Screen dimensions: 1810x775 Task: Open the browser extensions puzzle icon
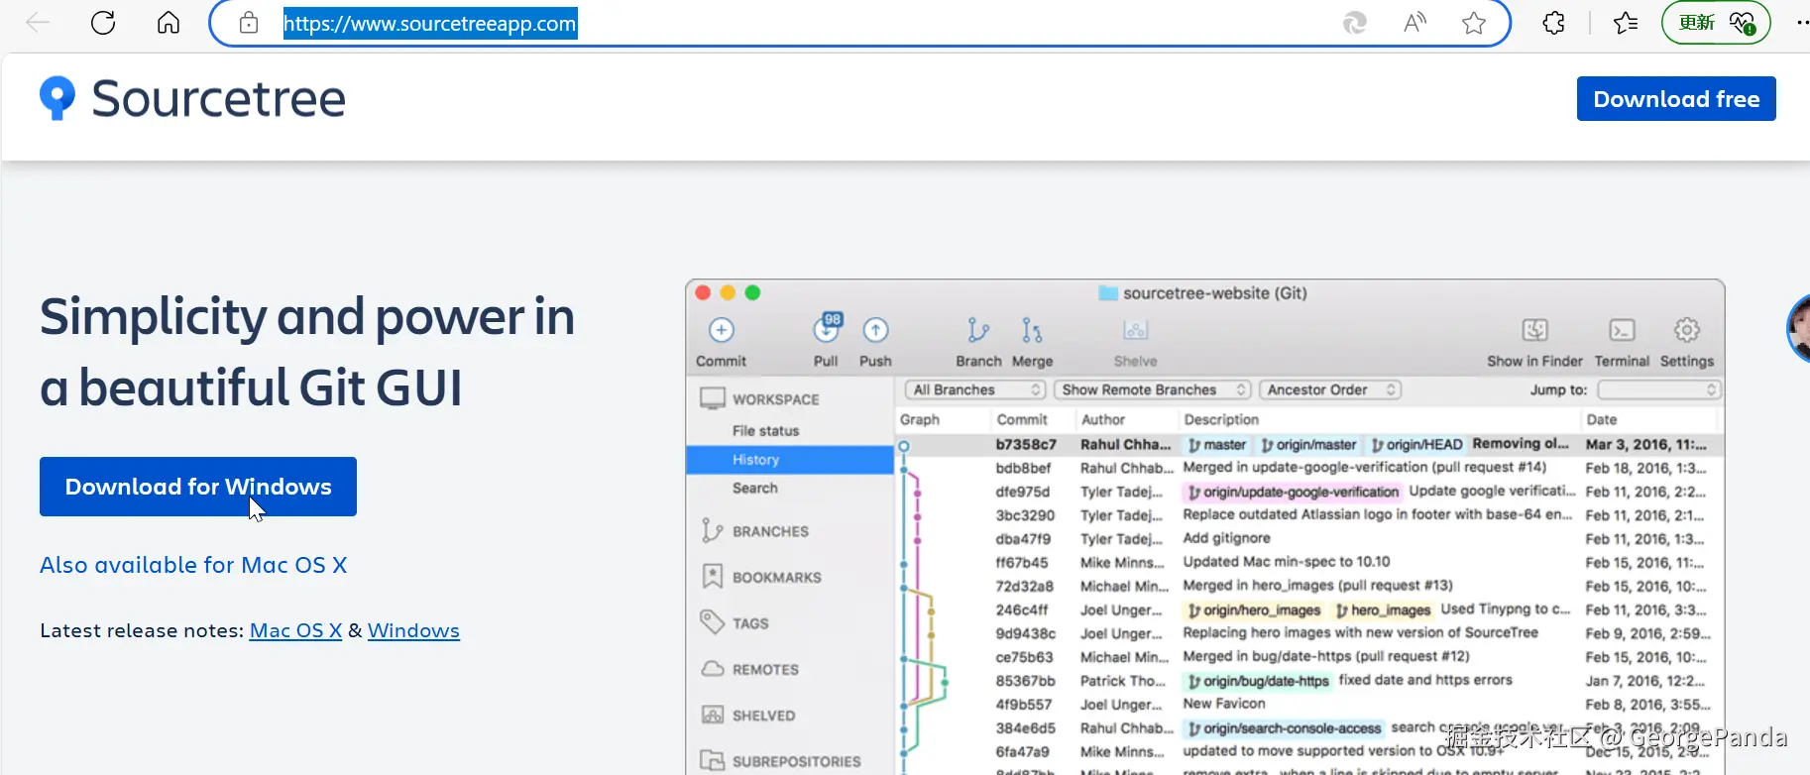pyautogui.click(x=1553, y=23)
